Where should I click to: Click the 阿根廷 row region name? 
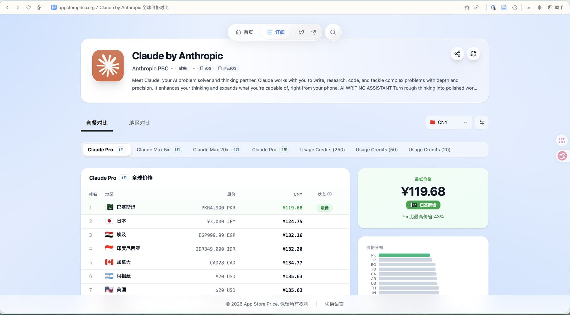tap(123, 276)
